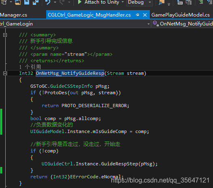Screen dimensions: 213x188
Task: Click the GuideRespStep method call
Action: click(x=120, y=164)
